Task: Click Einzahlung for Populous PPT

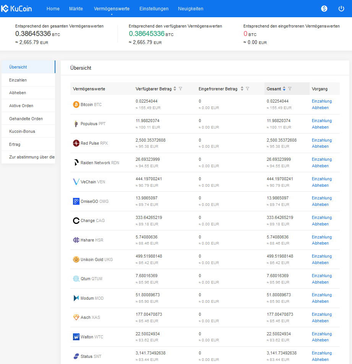Action: (322, 121)
